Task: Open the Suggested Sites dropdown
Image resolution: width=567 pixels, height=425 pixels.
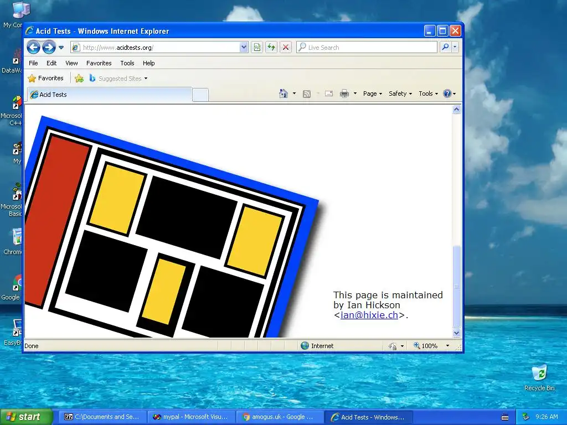Action: [118, 79]
